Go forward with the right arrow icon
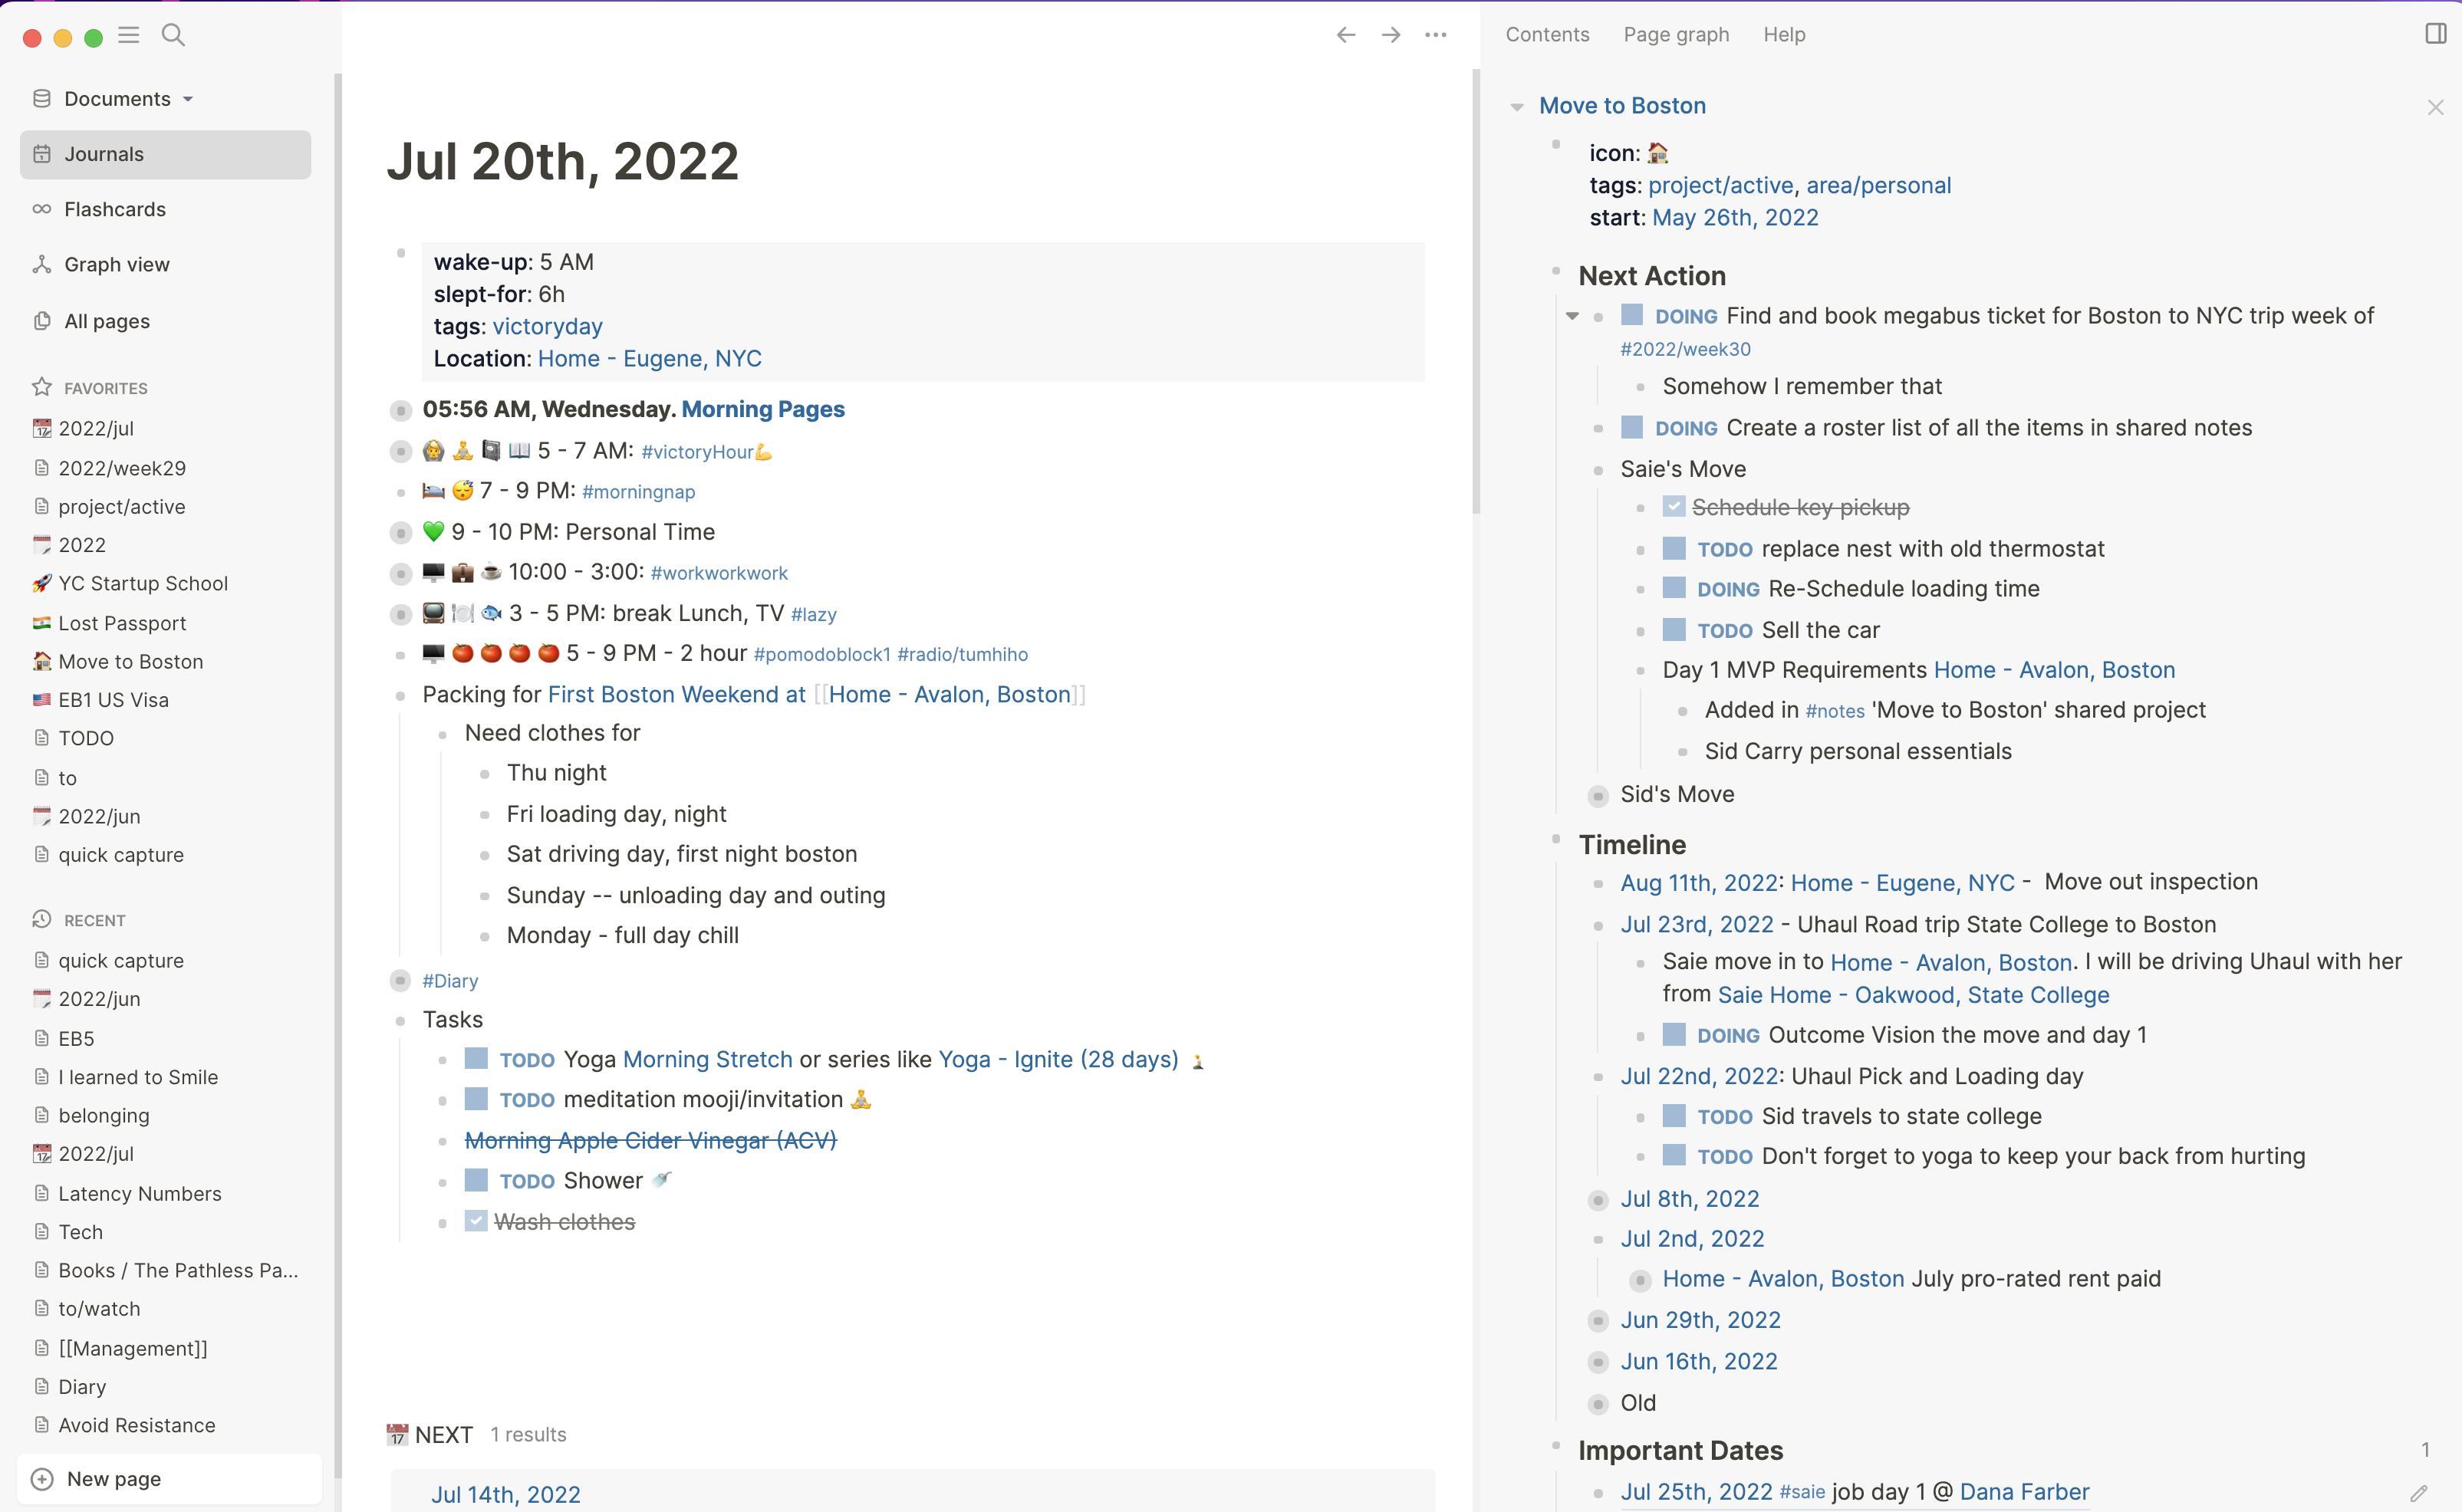Image resolution: width=2462 pixels, height=1512 pixels. coord(1391,35)
